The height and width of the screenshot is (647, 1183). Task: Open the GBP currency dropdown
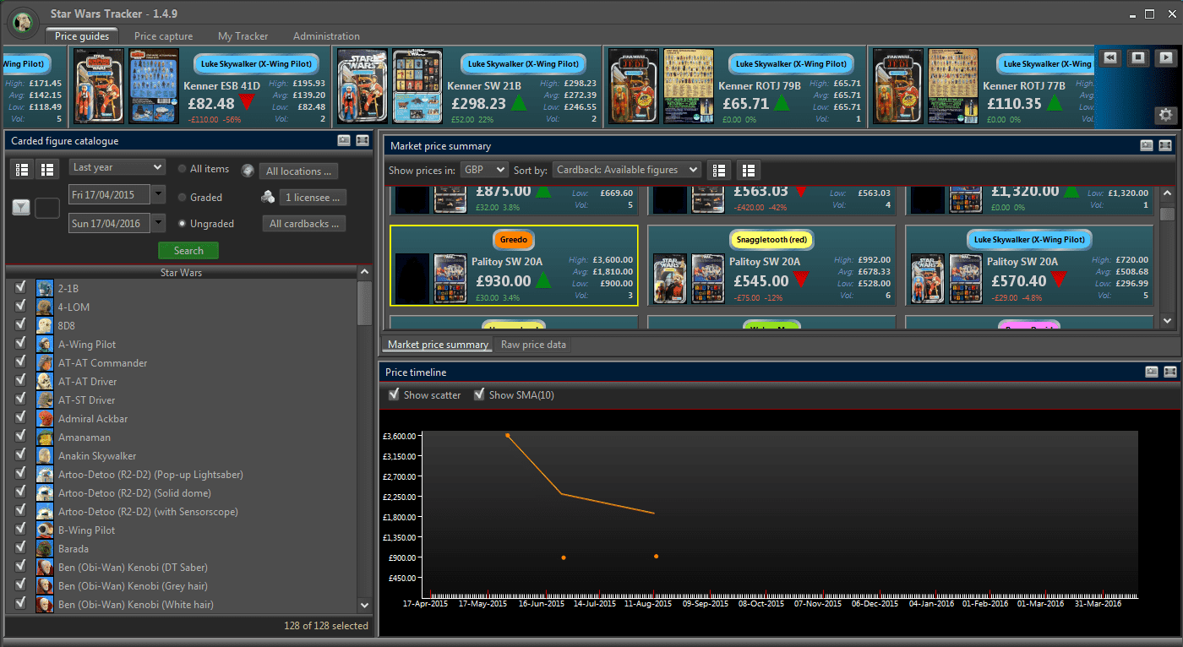[484, 170]
